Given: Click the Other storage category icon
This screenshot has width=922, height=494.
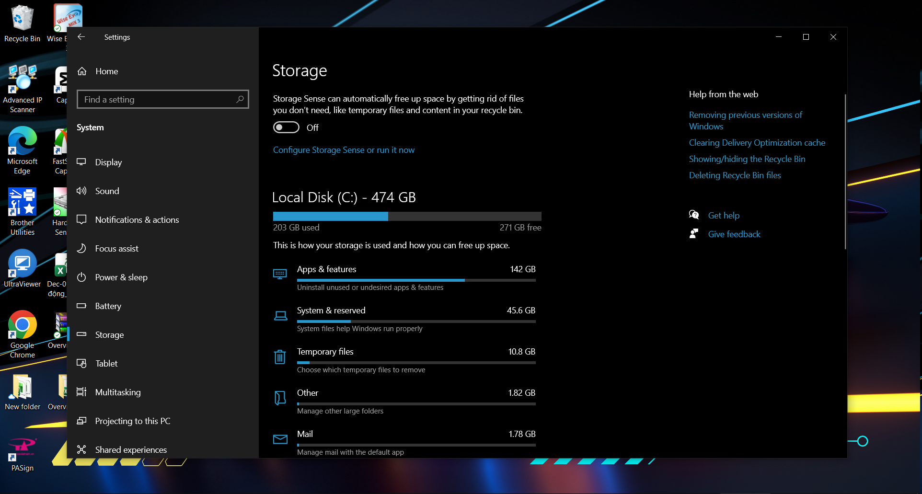Looking at the screenshot, I should coord(280,398).
